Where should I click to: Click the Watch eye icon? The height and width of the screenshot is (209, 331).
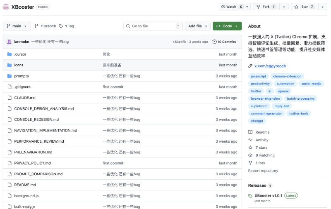(x=223, y=7)
